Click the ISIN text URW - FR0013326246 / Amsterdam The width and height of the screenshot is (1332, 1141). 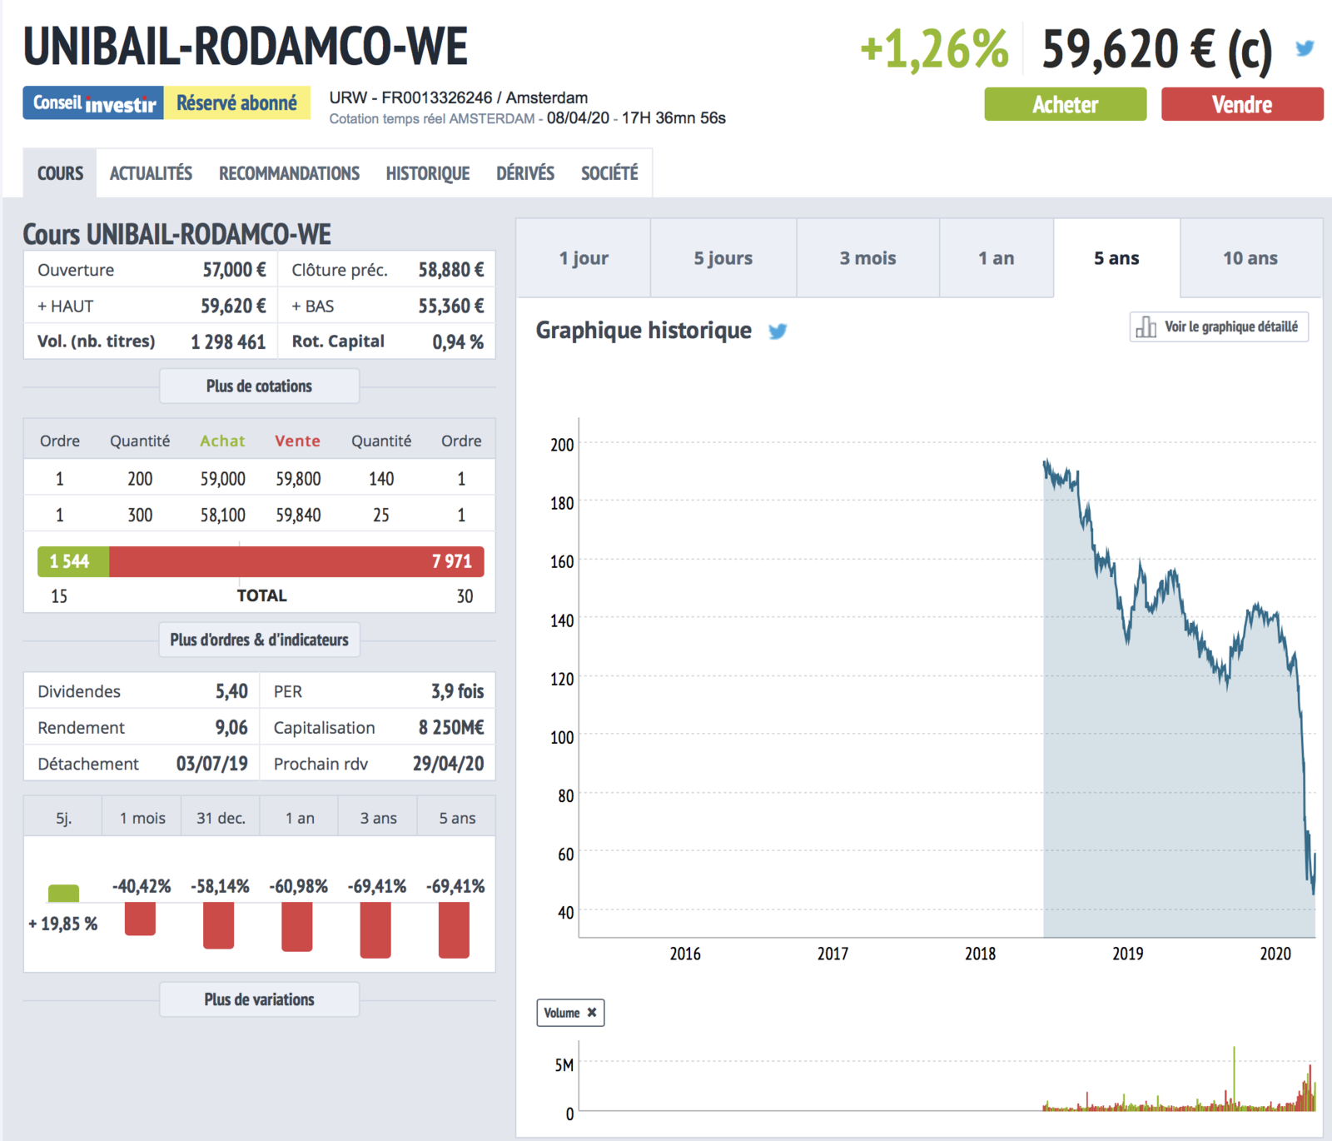click(459, 97)
